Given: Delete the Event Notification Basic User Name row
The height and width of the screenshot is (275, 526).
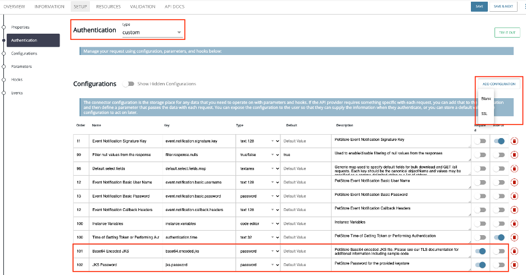Looking at the screenshot, I should 514,182.
